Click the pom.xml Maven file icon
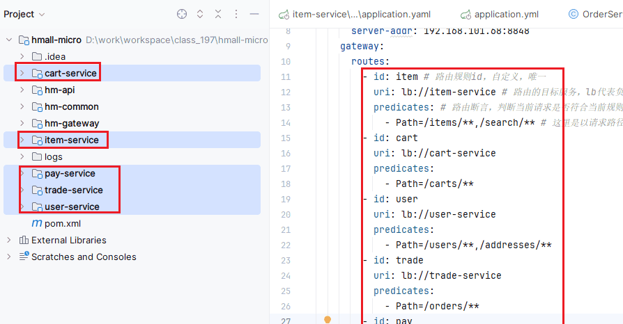Viewport: 623px width, 324px height. [37, 224]
